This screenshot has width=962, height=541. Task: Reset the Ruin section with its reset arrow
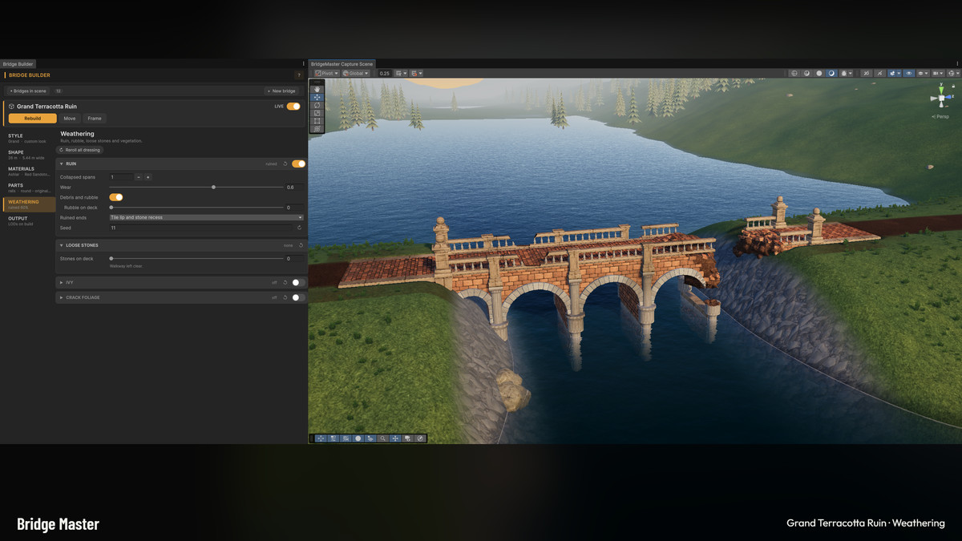tap(285, 164)
